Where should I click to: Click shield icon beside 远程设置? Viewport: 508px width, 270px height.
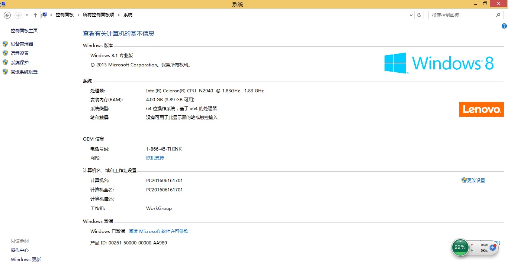pos(5,53)
